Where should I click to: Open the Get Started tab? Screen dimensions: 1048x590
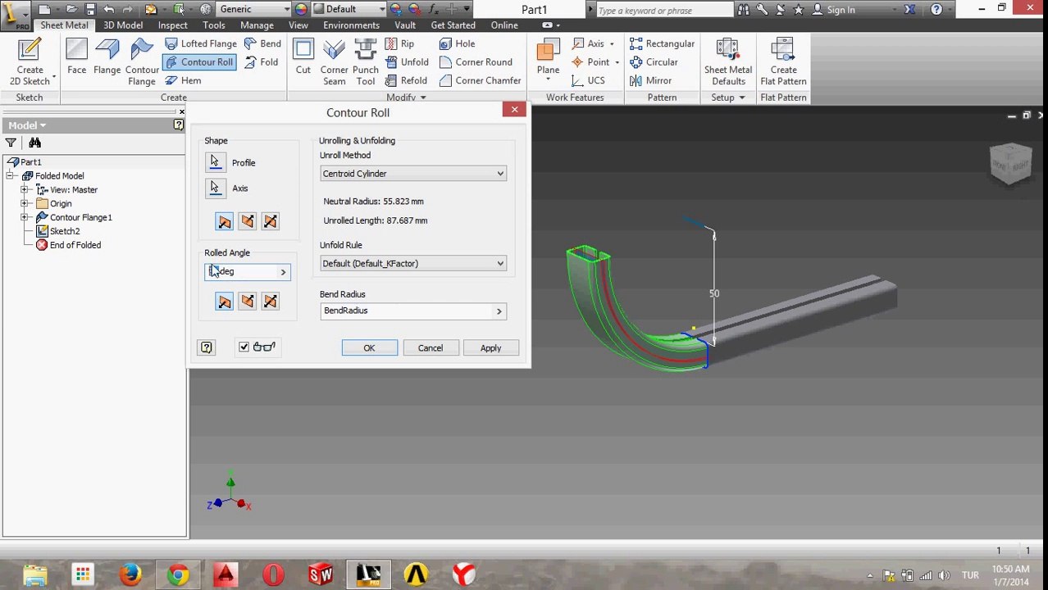tap(453, 25)
